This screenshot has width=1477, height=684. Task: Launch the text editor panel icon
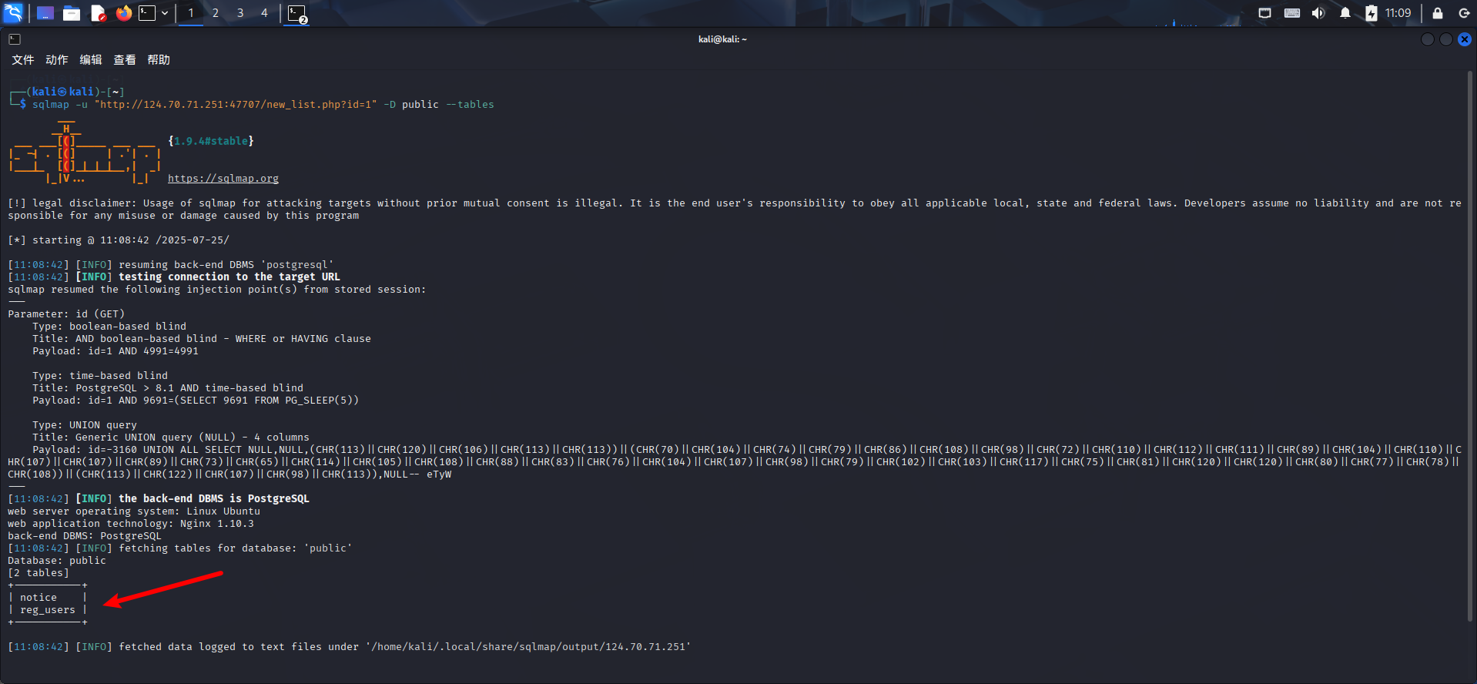coord(98,13)
